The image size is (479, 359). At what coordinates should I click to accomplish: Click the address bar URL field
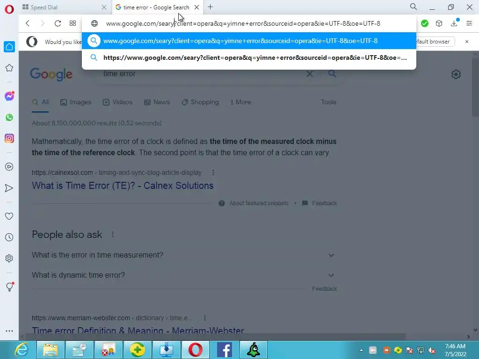(x=243, y=23)
